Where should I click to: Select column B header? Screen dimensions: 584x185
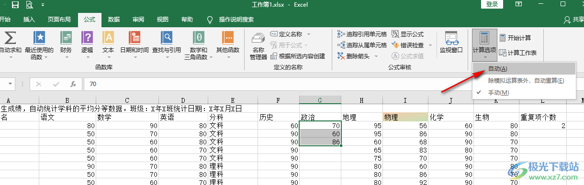coord(67,100)
